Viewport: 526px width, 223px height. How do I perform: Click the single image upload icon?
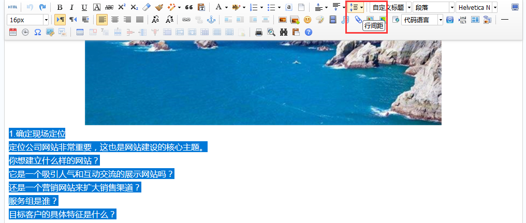[283, 20]
